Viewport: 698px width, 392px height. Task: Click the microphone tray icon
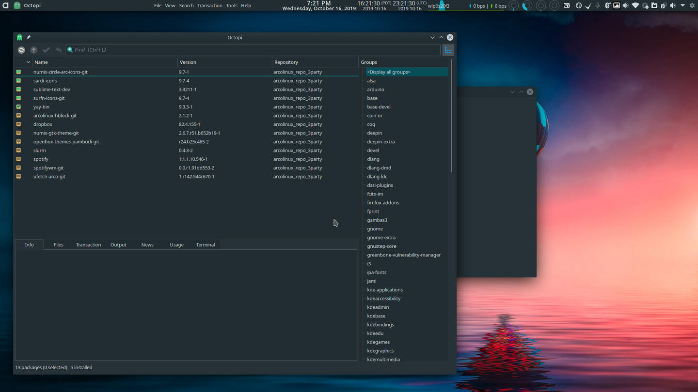tap(598, 5)
